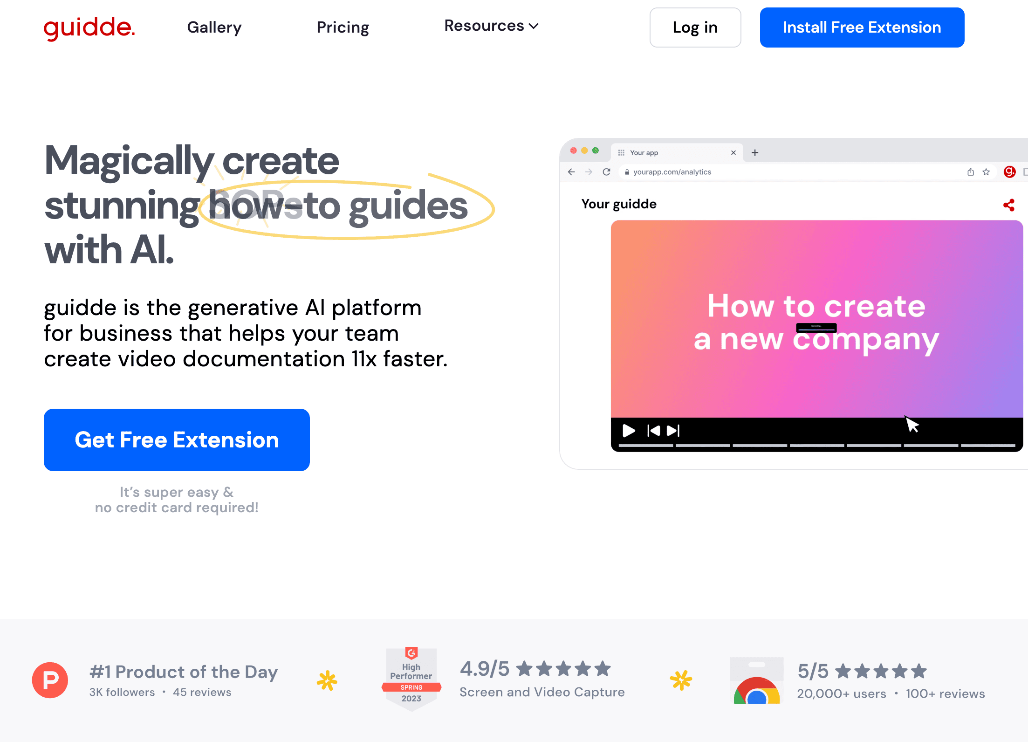The image size is (1028, 755).
Task: Skip to previous step in video
Action: (x=654, y=431)
